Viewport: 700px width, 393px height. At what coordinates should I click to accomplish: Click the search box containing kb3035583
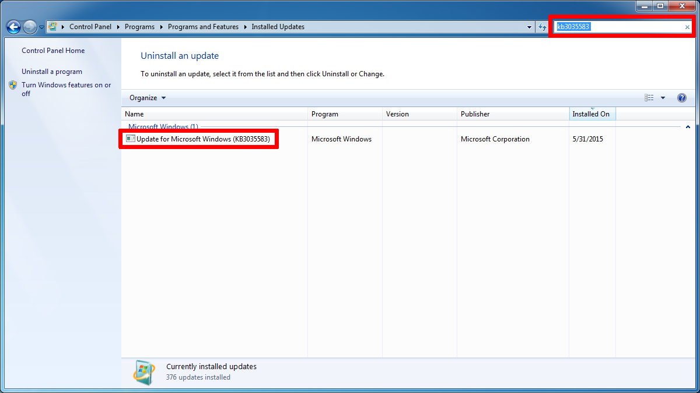[618, 27]
